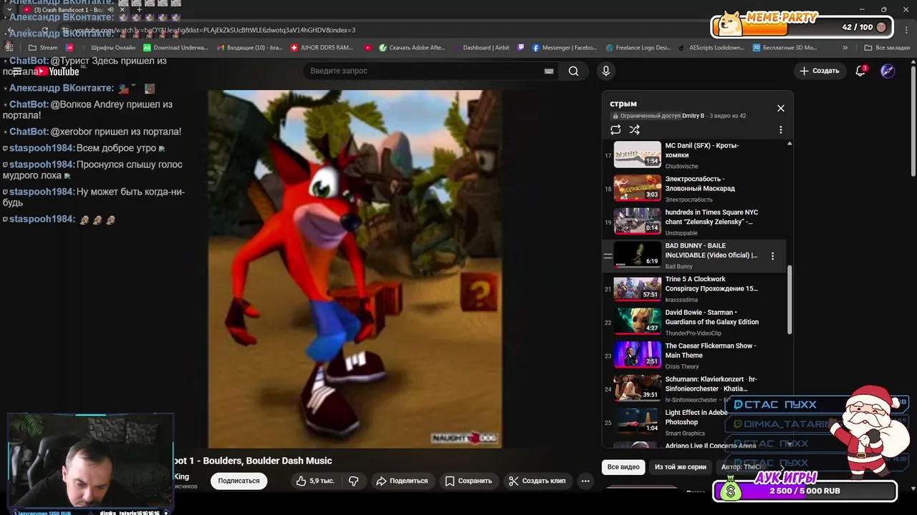
Task: Toggle playlist shuffle
Action: [x=634, y=129]
